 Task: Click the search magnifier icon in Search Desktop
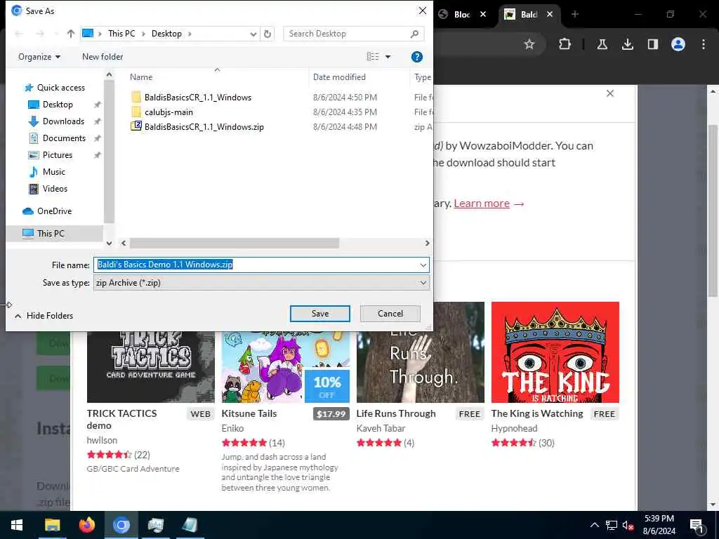tap(414, 34)
